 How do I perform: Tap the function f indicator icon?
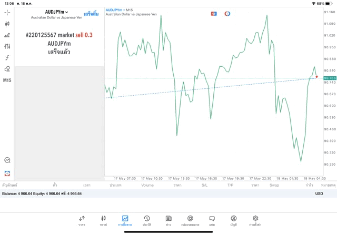click(x=7, y=58)
